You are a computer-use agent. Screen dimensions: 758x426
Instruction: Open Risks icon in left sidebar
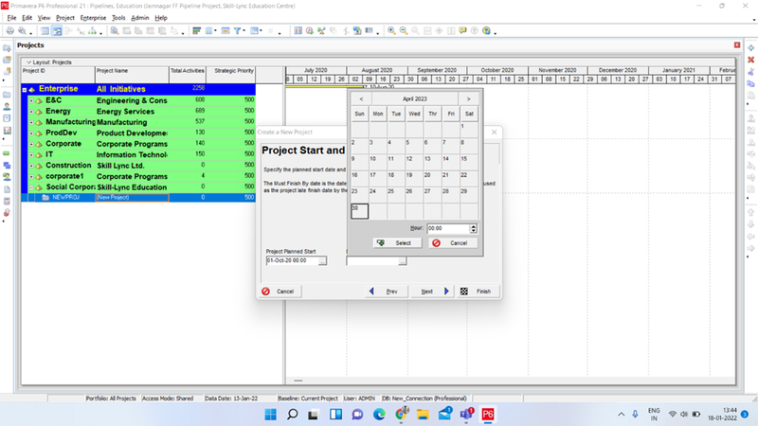[7, 213]
